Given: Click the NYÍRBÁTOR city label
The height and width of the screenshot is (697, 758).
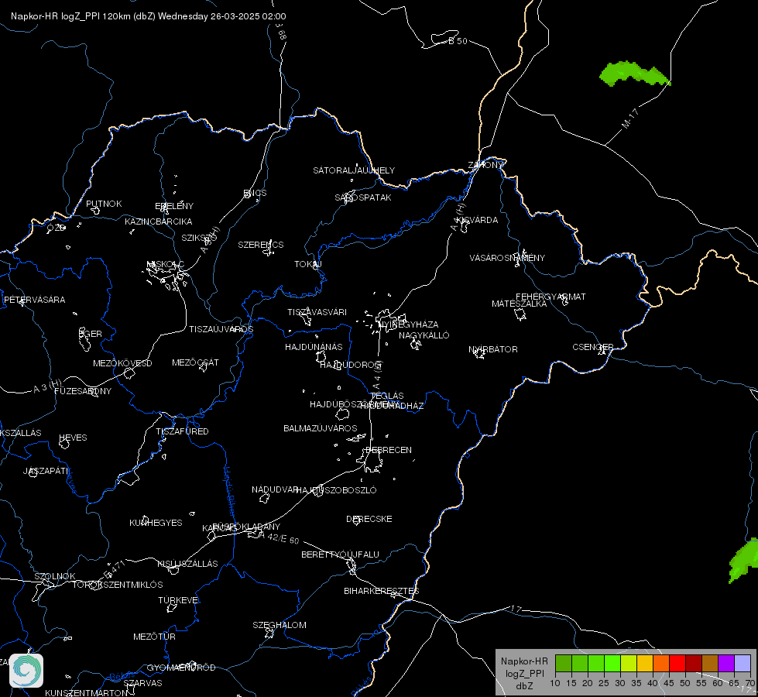Looking at the screenshot, I should pyautogui.click(x=493, y=349).
